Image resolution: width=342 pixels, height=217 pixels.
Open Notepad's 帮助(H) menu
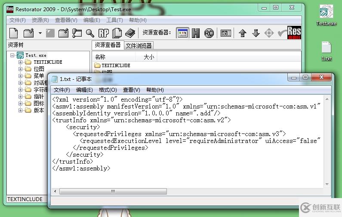pos(155,90)
